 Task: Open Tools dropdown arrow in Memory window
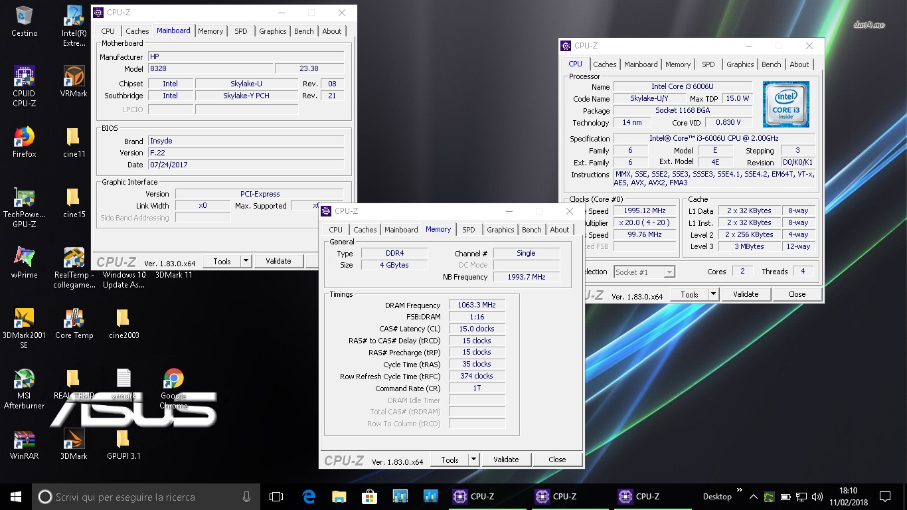pos(473,460)
